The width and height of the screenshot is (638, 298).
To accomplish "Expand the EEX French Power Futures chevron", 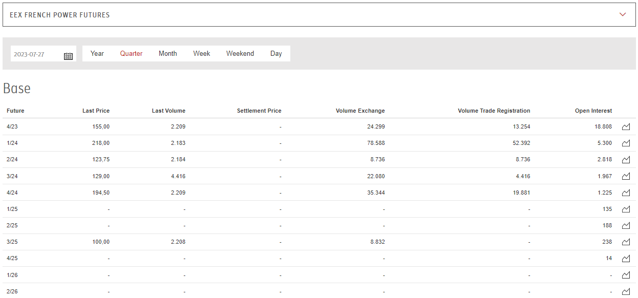I will click(623, 14).
